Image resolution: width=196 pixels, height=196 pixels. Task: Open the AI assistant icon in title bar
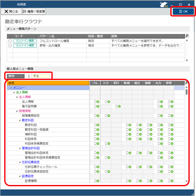[164, 5]
